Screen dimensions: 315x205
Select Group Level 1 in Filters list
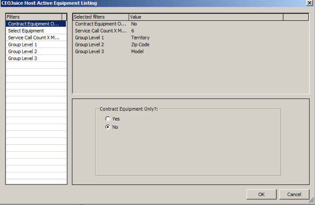click(x=36, y=45)
